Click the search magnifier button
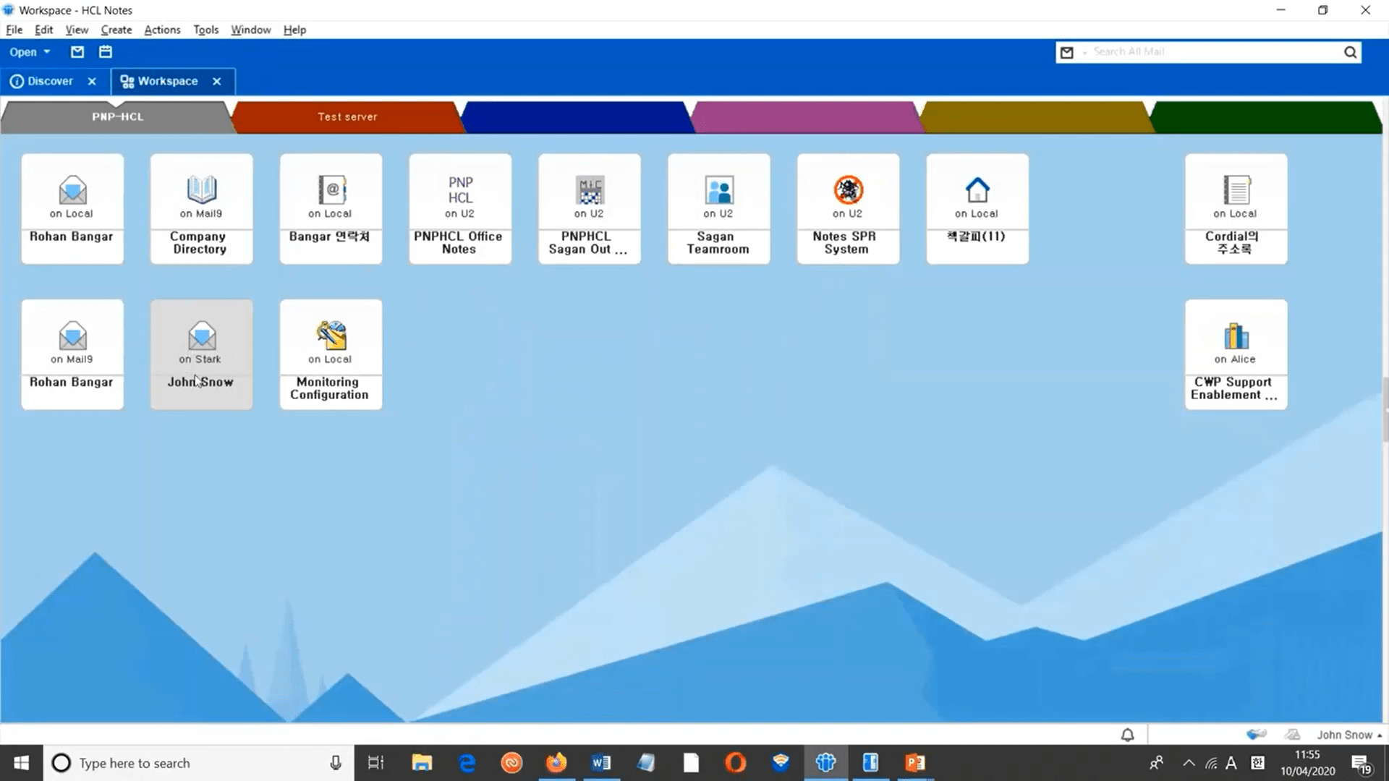 [x=1350, y=52]
